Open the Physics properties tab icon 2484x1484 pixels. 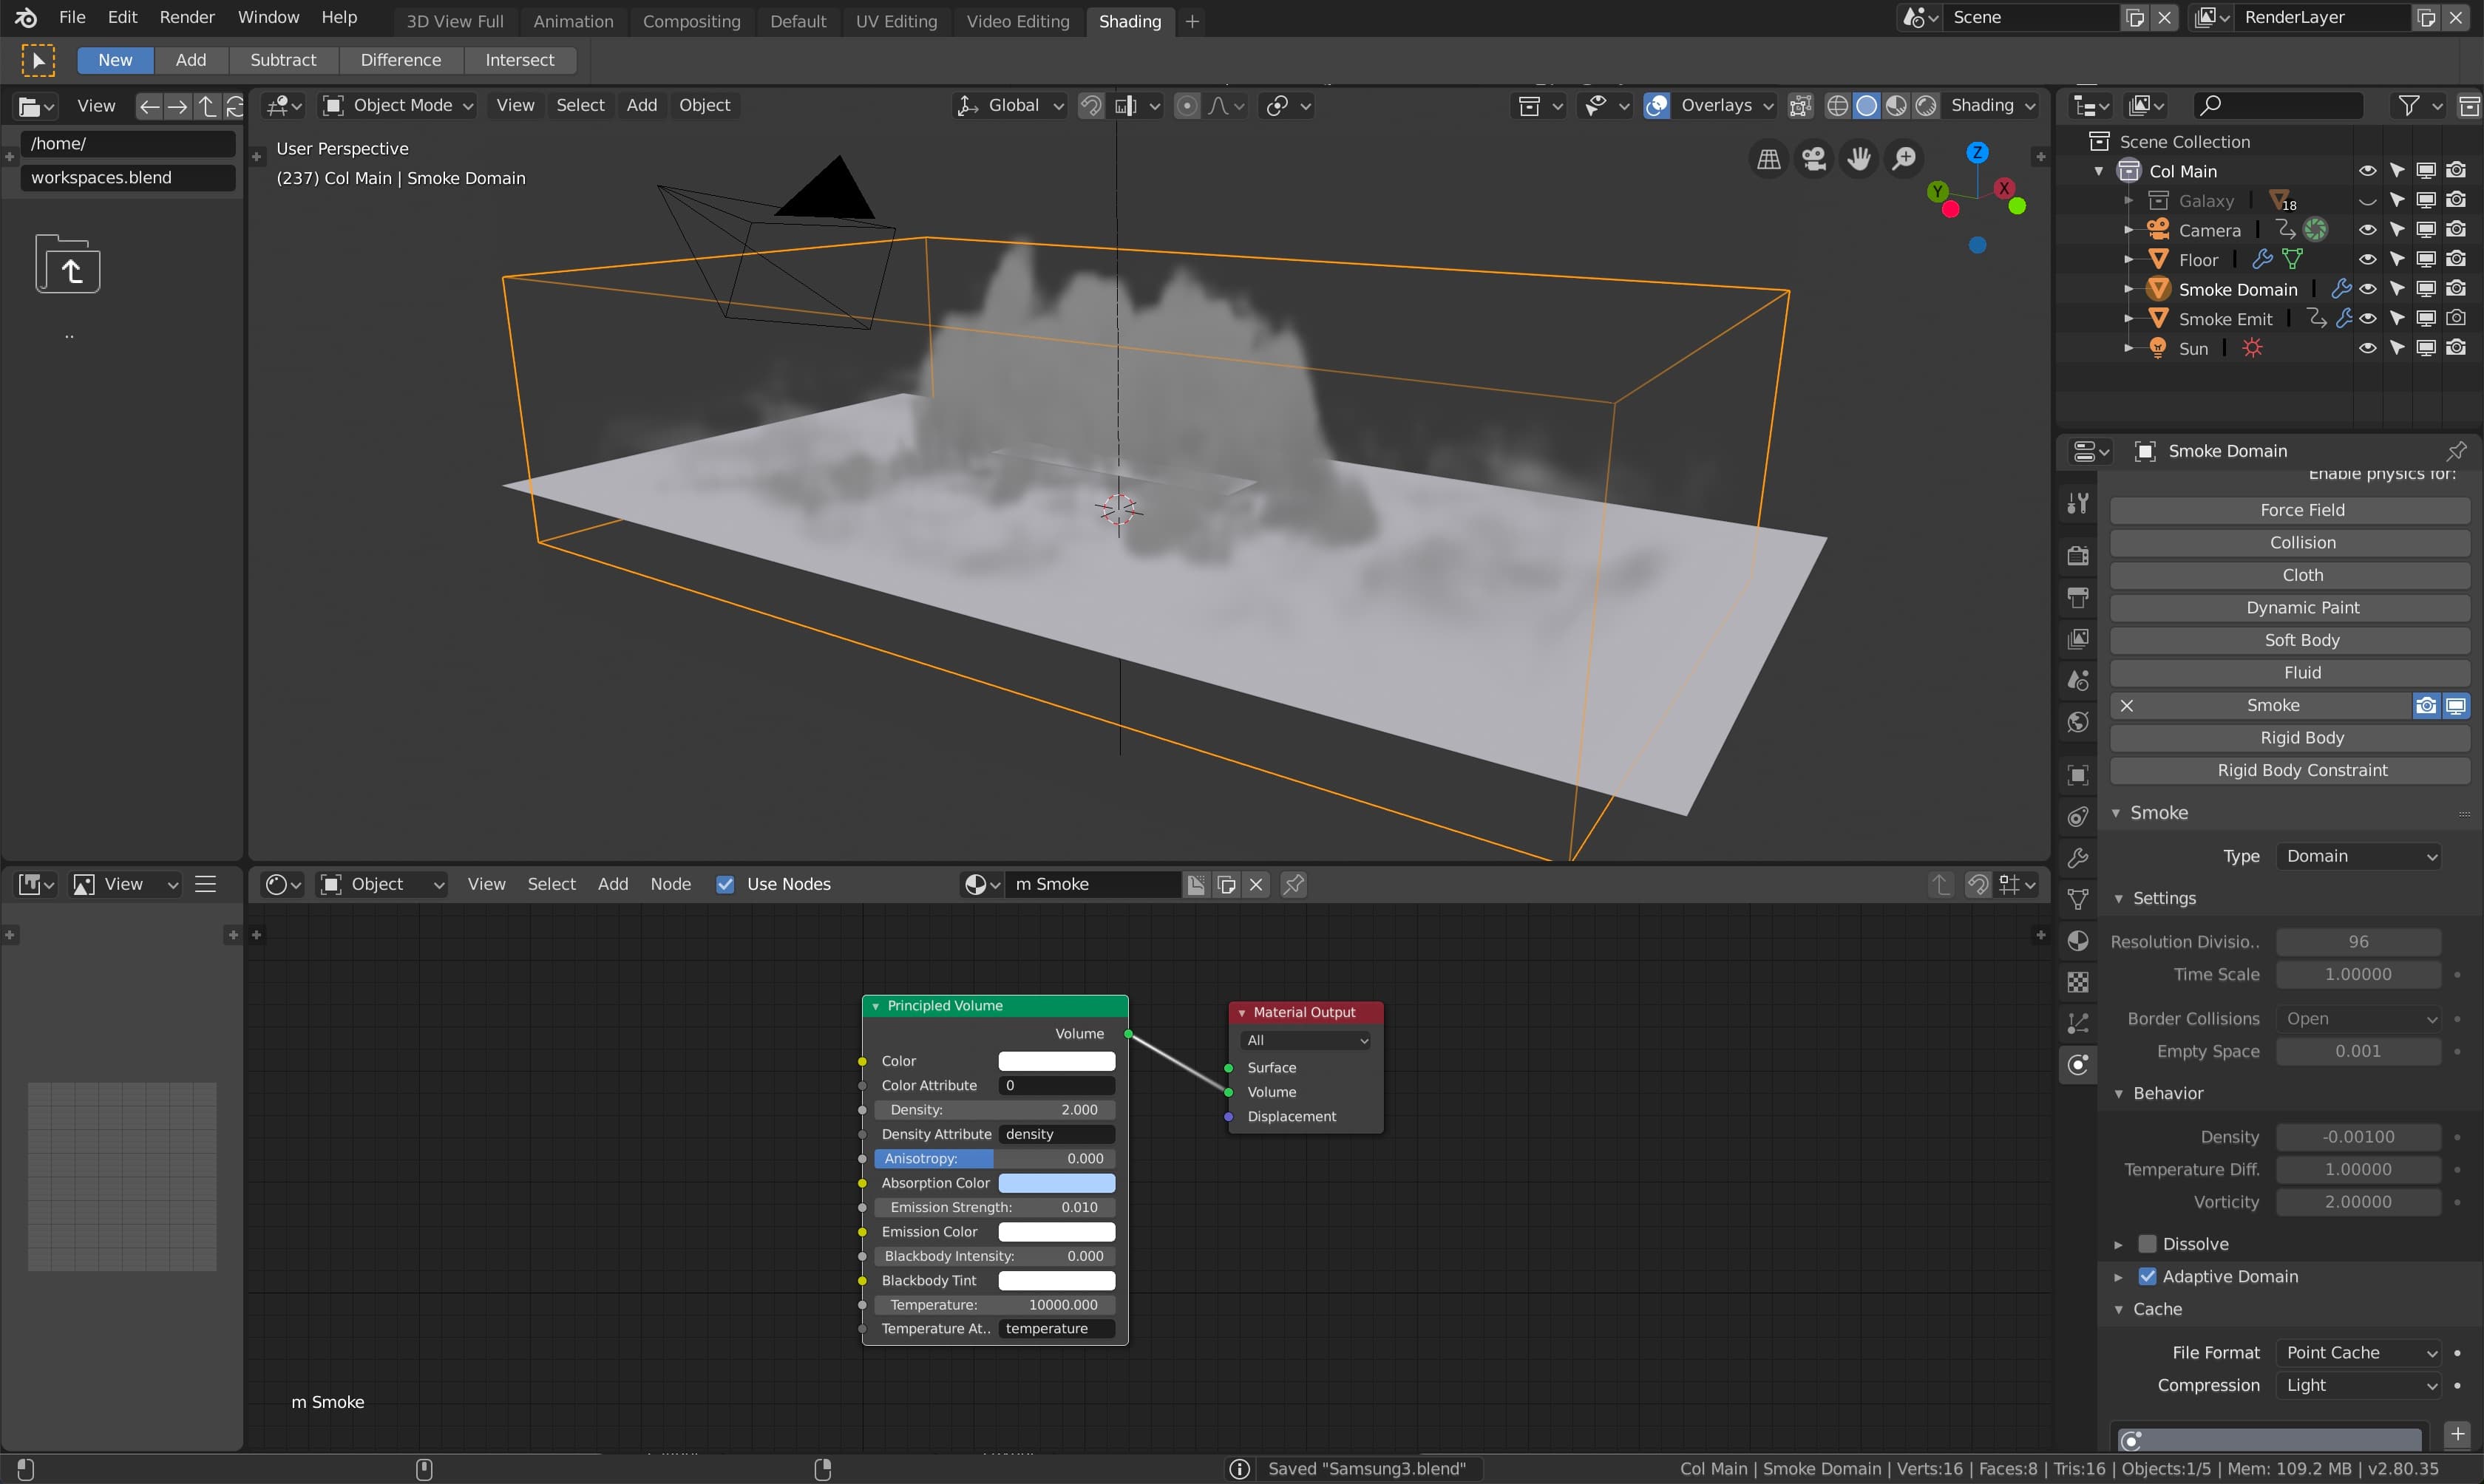[2078, 1064]
